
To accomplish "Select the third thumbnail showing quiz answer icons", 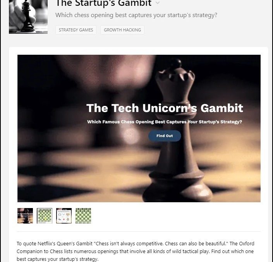I will coord(64,216).
